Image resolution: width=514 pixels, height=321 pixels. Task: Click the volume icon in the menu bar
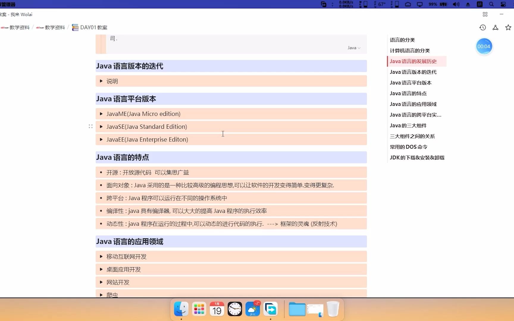455,4
